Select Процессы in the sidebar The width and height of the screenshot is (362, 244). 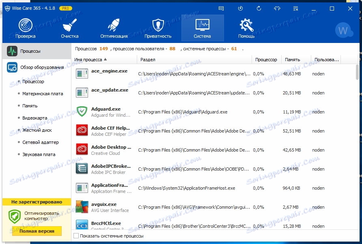pos(37,51)
